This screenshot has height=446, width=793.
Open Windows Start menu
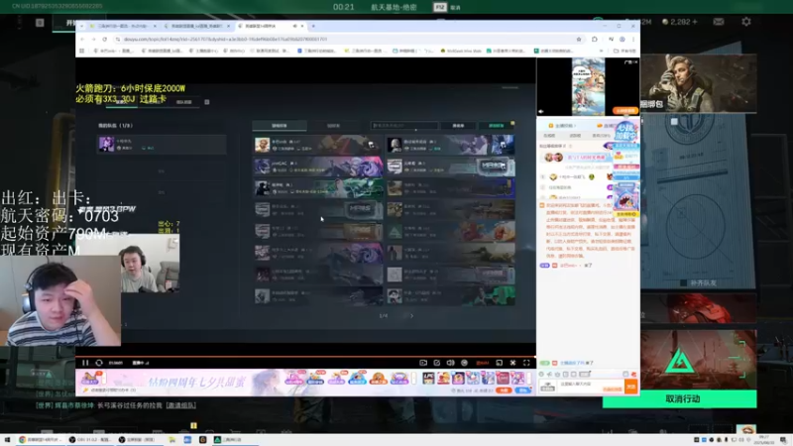(x=7, y=439)
